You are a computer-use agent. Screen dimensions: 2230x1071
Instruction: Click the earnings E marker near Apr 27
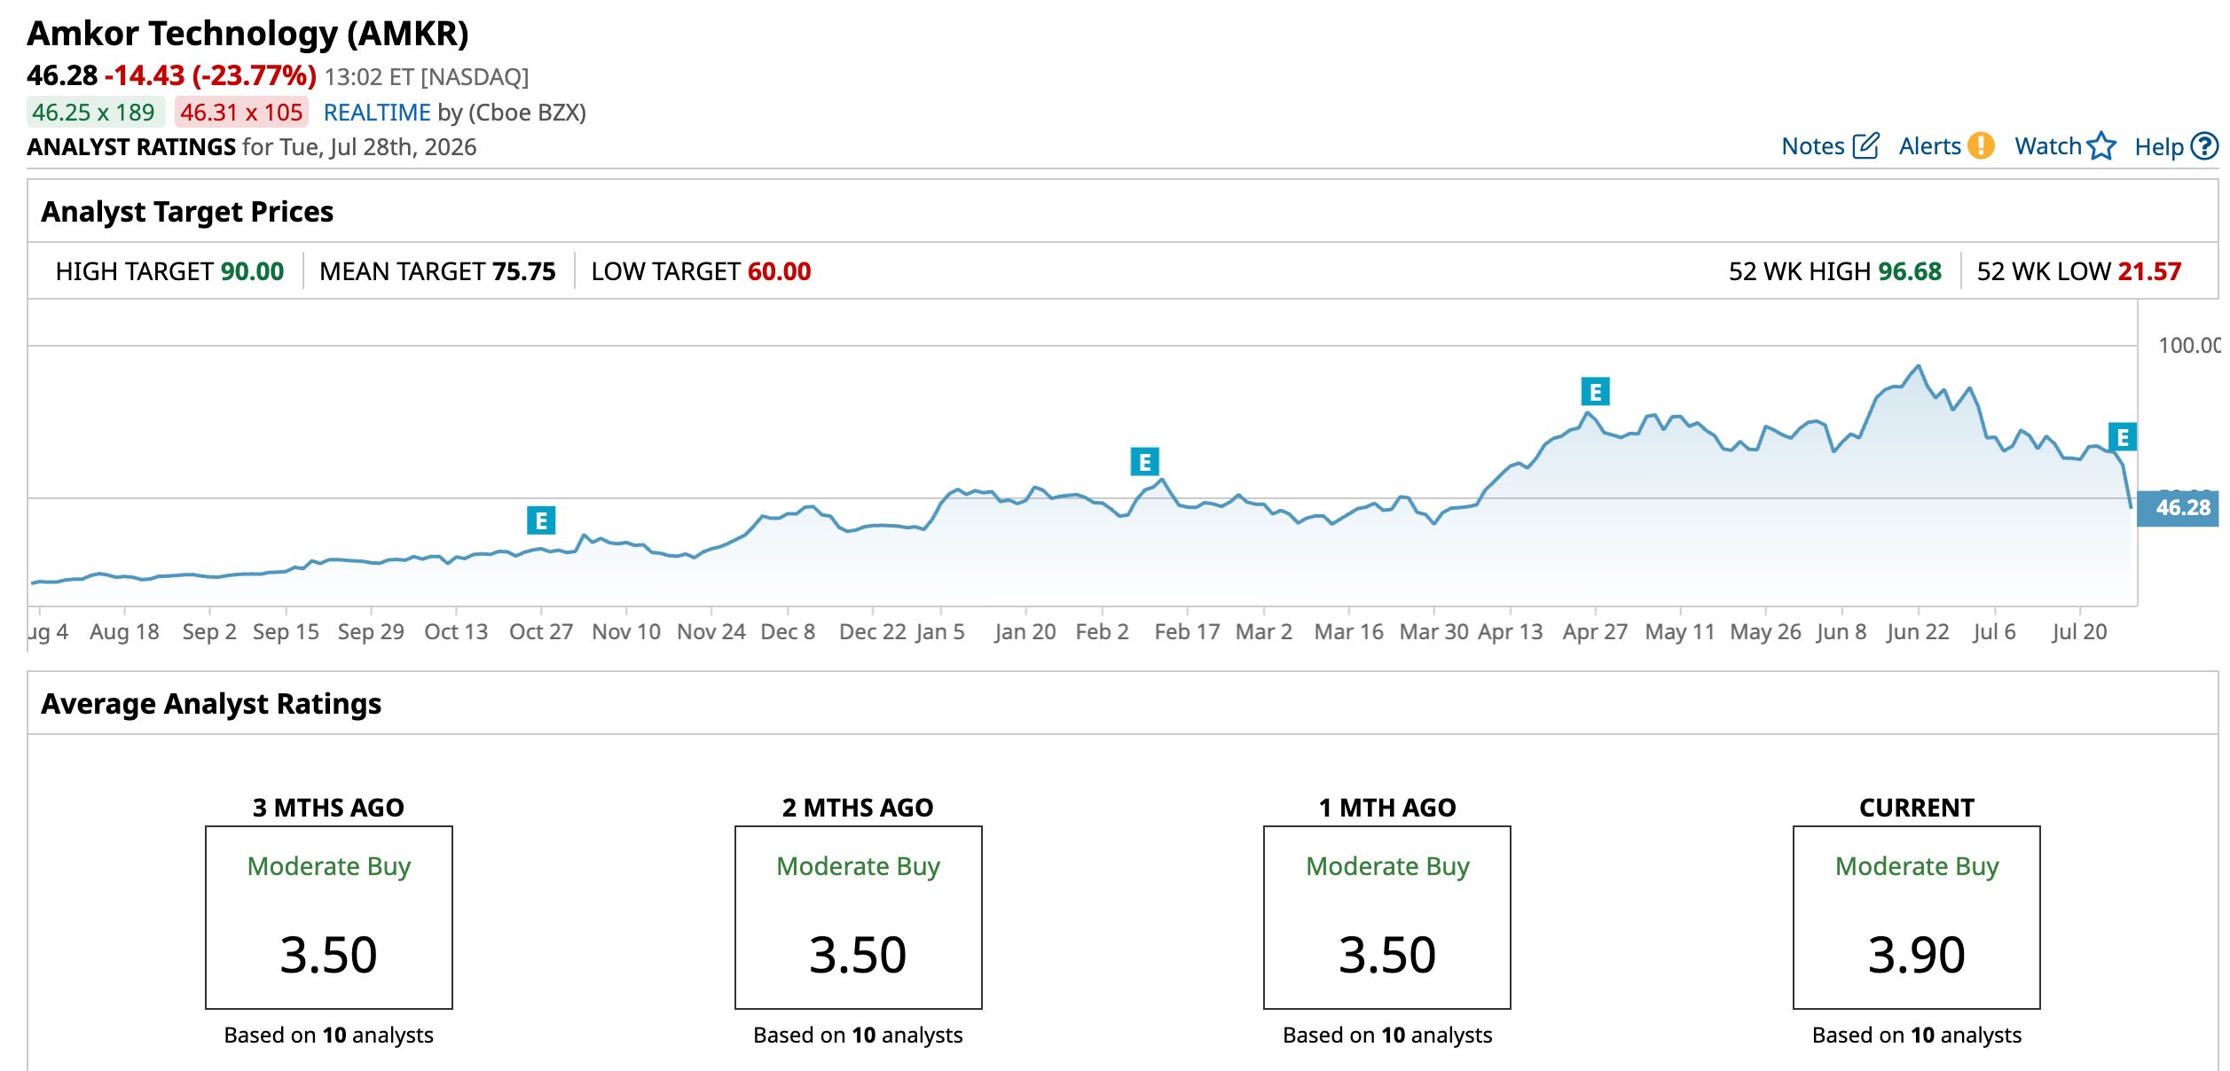1596,392
